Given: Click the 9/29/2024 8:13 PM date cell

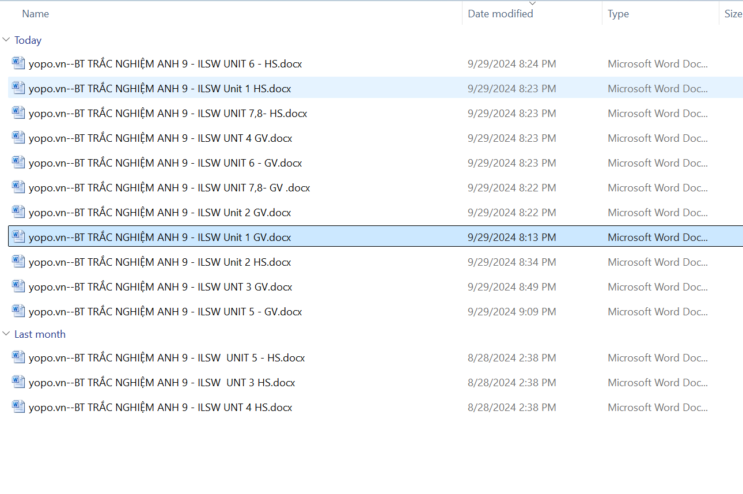Looking at the screenshot, I should click(512, 237).
